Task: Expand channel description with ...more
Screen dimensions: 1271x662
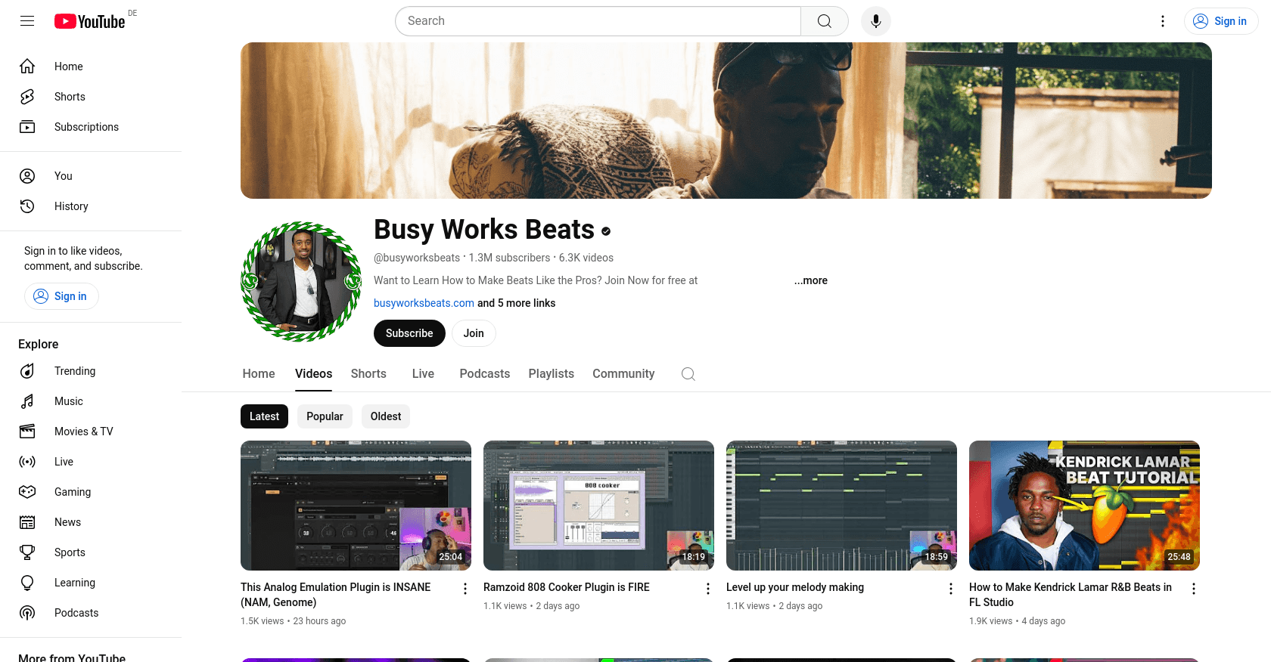Action: 810,280
